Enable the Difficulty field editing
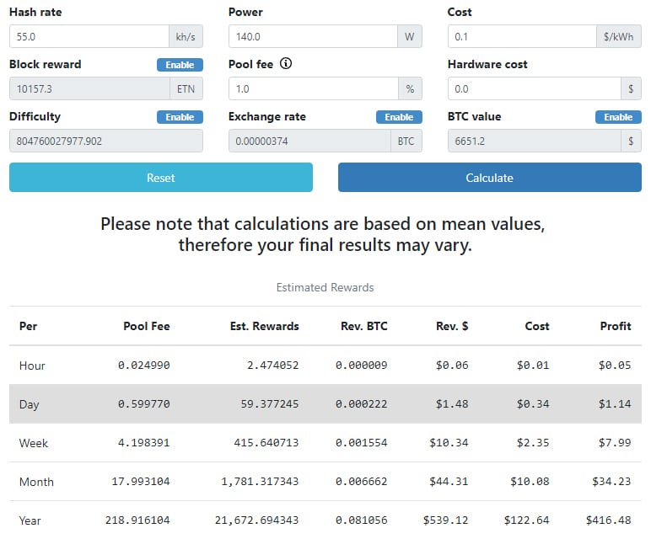The width and height of the screenshot is (651, 539). click(180, 117)
